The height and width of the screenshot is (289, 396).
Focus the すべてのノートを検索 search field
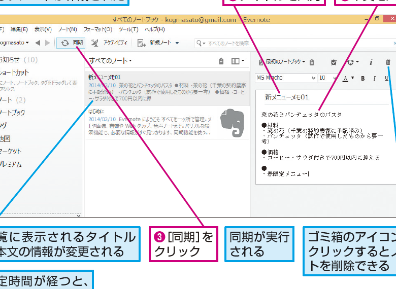click(x=295, y=44)
